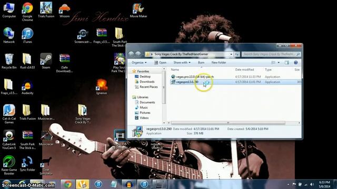Select the Fraps_v3.5 archive beside Screencast
The image size is (337, 189).
click(102, 36)
